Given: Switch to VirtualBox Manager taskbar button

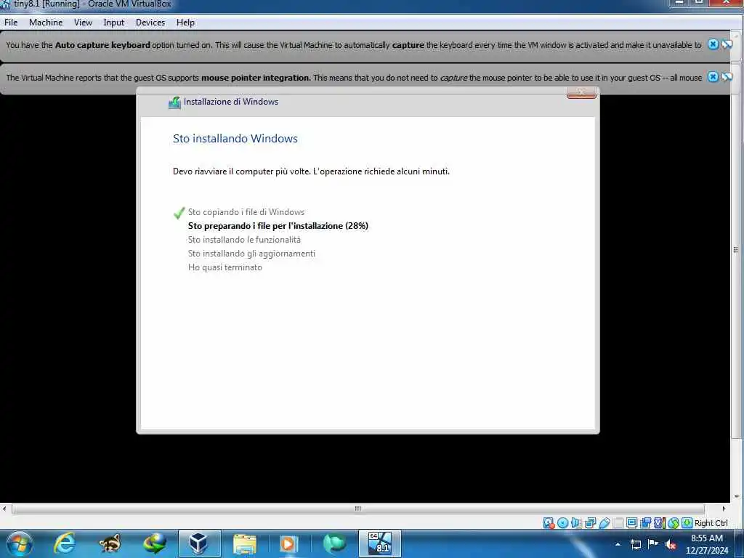Looking at the screenshot, I should point(199,543).
